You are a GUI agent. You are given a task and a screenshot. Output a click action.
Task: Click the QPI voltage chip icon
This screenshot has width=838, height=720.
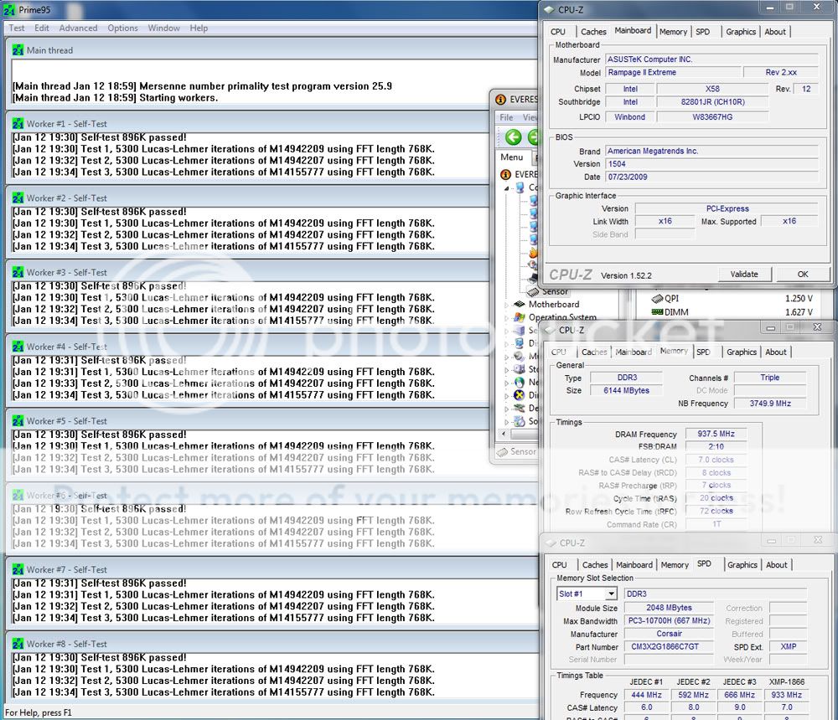click(x=657, y=299)
